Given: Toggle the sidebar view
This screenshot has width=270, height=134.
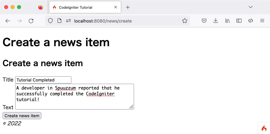Looking at the screenshot, I should 239,21.
